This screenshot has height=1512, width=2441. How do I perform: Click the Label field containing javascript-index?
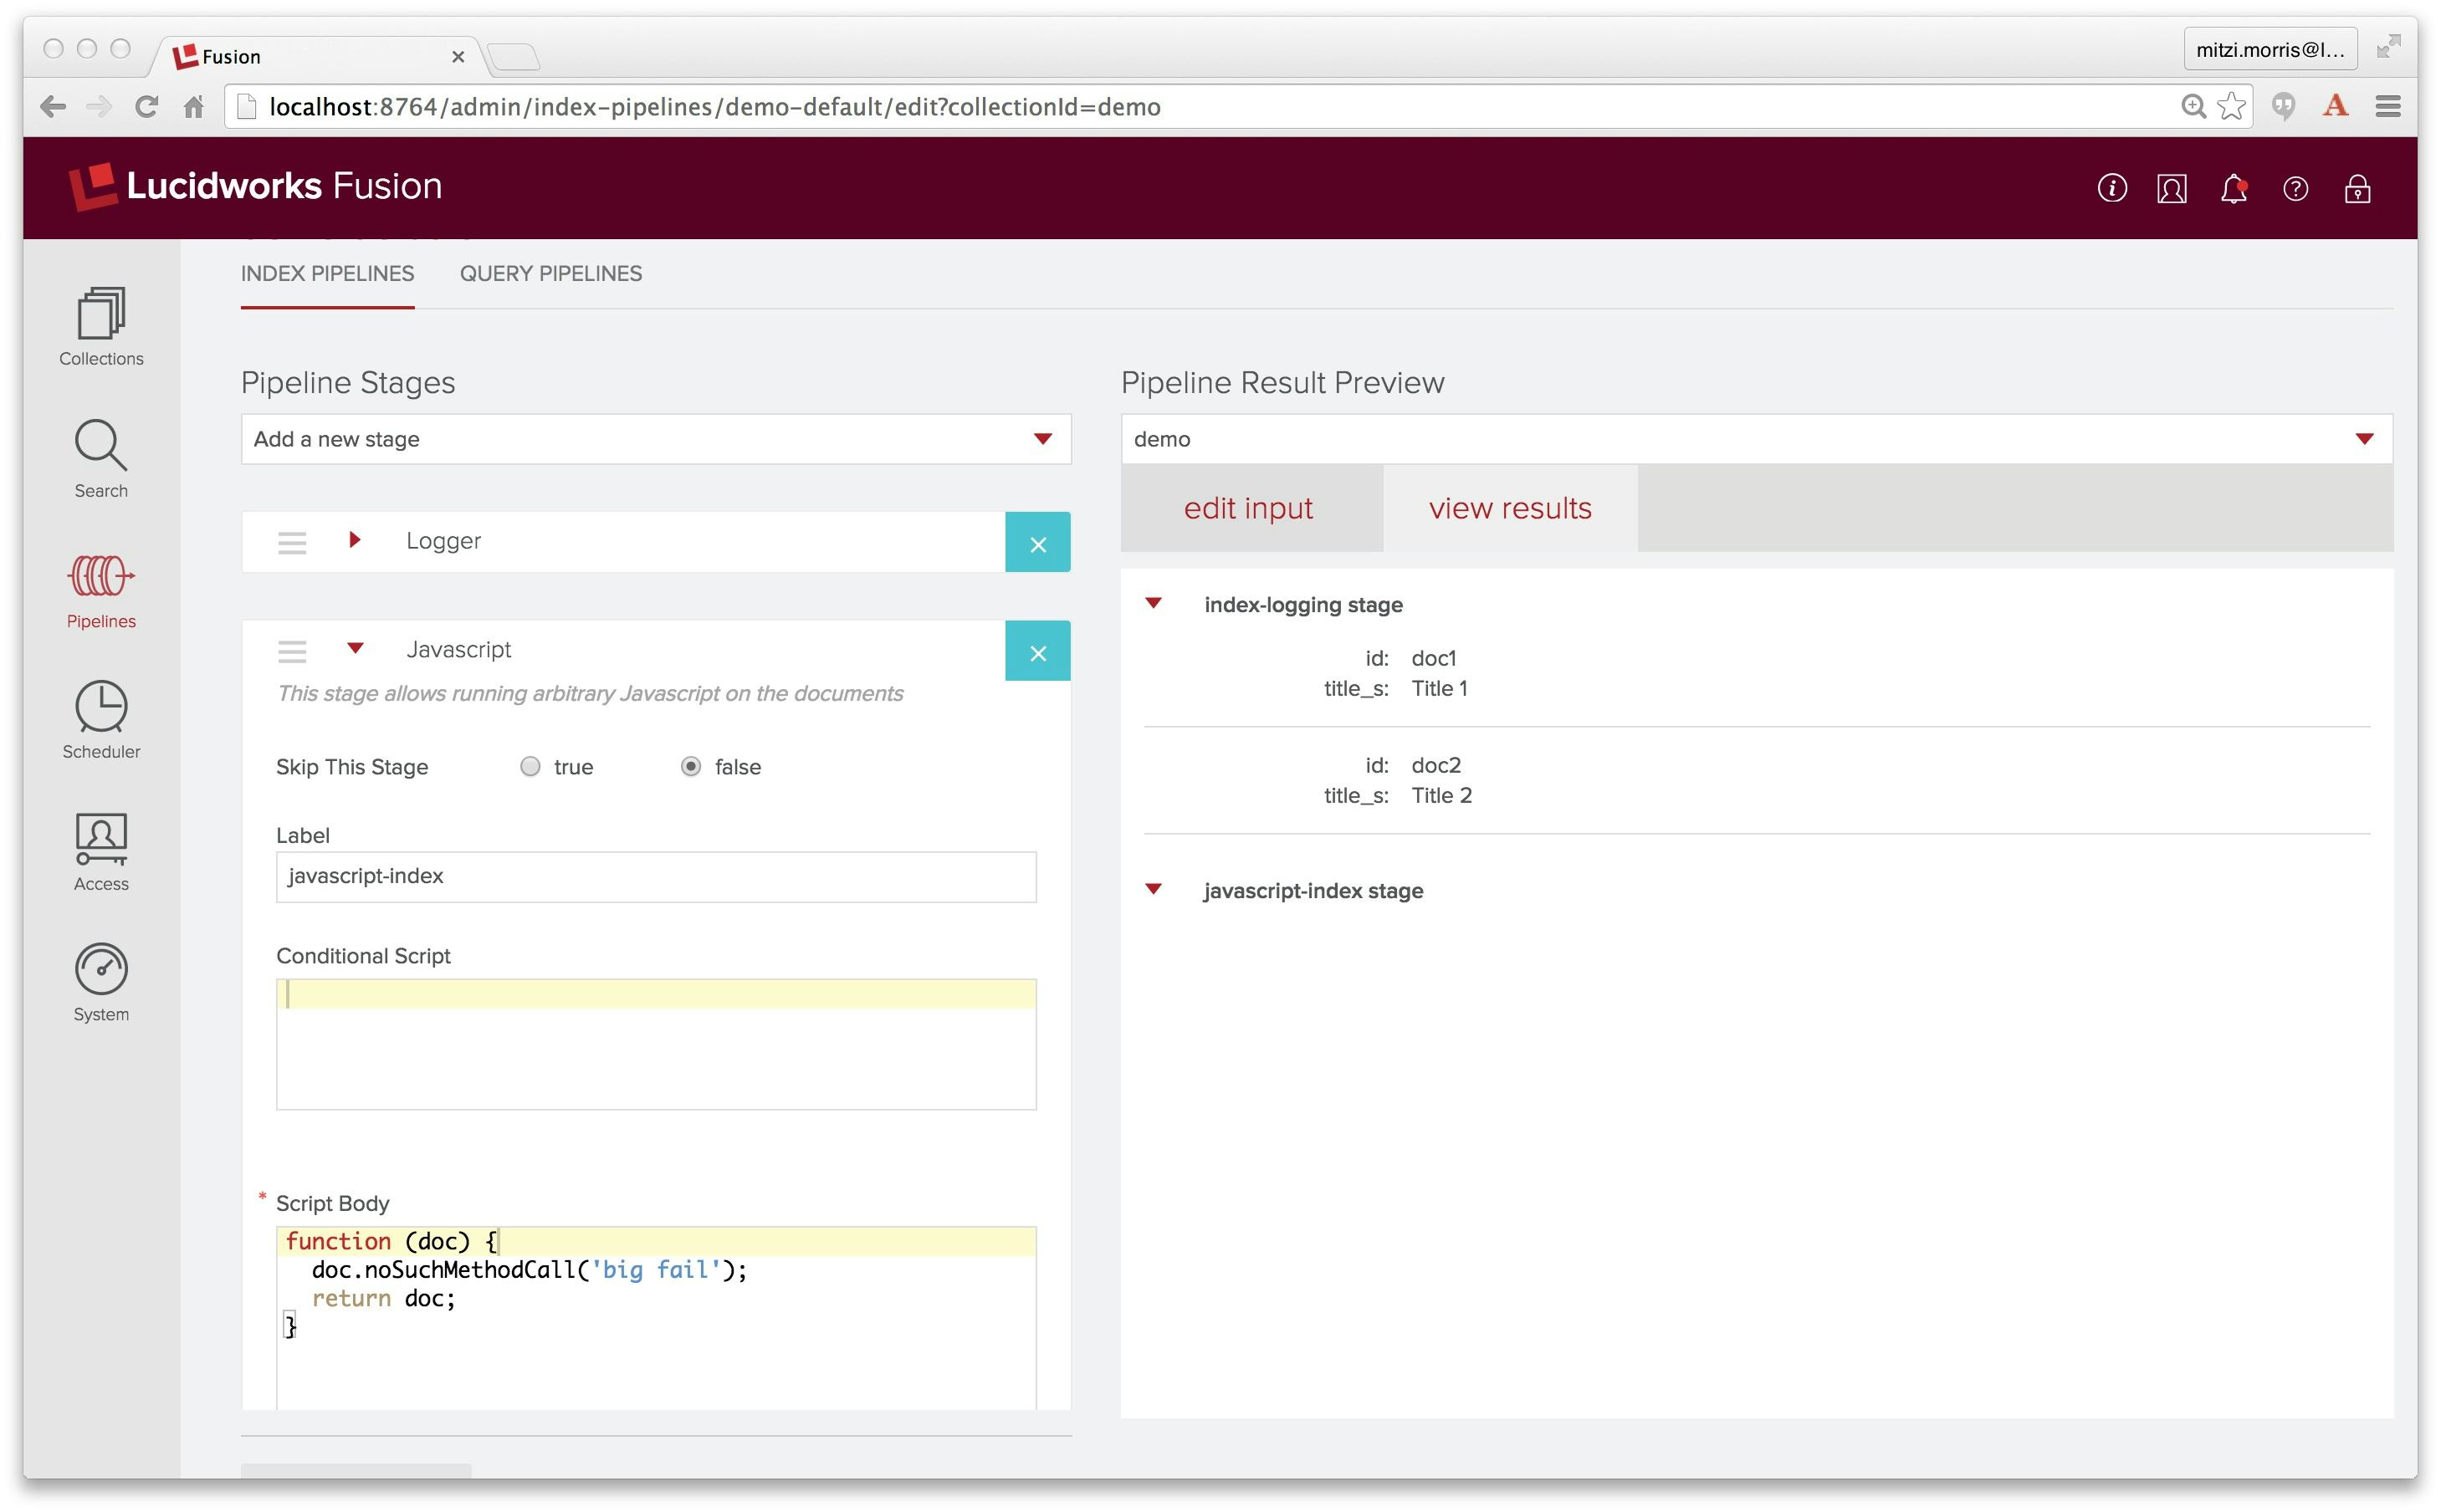coord(655,877)
